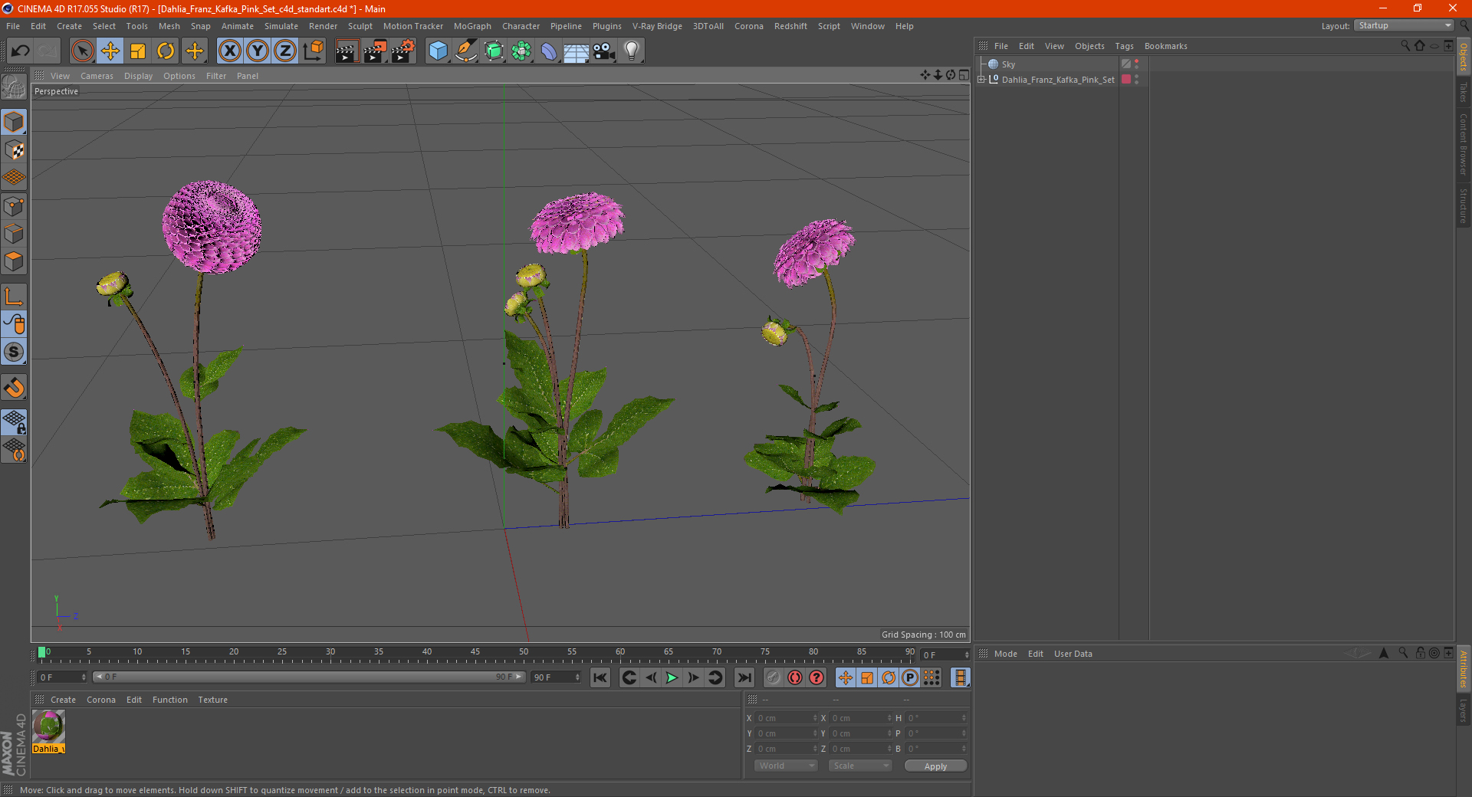This screenshot has width=1472, height=797.
Task: Toggle X axis lock
Action: 229,51
